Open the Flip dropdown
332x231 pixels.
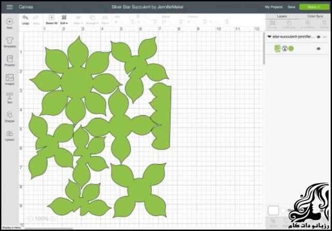(x=105, y=20)
